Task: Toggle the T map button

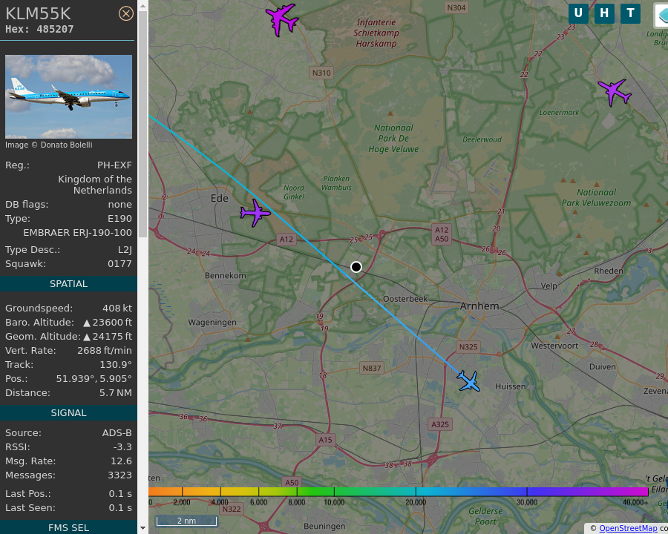Action: (x=630, y=13)
